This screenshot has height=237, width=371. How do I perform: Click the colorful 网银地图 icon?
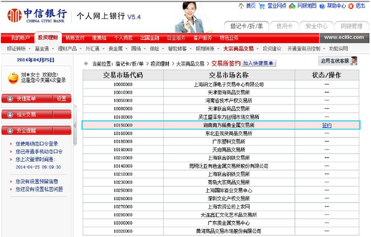click(x=292, y=6)
